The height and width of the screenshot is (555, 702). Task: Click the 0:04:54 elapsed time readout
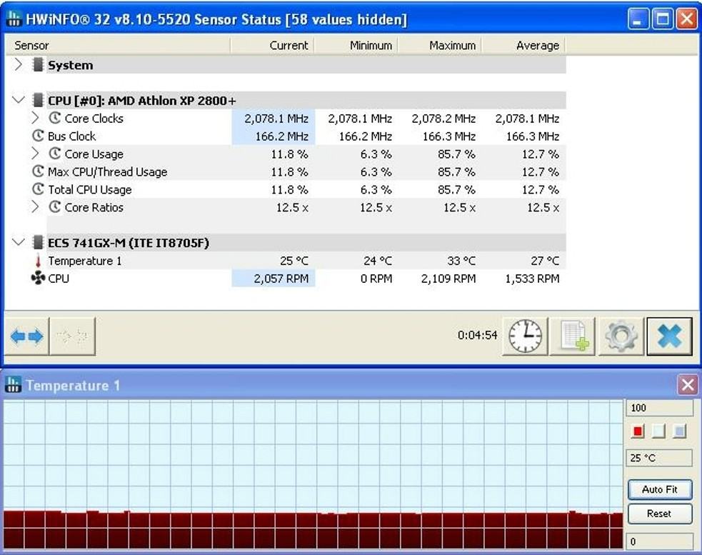477,335
